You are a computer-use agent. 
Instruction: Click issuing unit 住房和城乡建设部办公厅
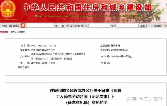click(x=43, y=50)
